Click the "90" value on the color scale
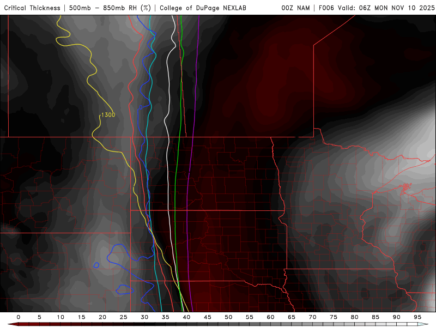 point(397,317)
